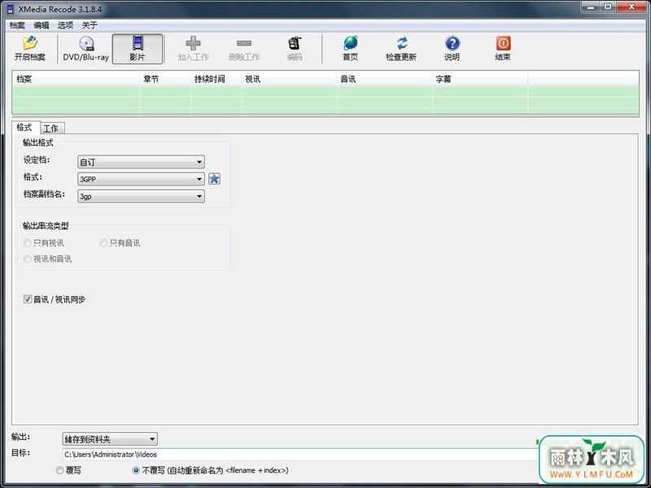Expand the 档案副档名 dropdown showing 3gp

pos(141,196)
